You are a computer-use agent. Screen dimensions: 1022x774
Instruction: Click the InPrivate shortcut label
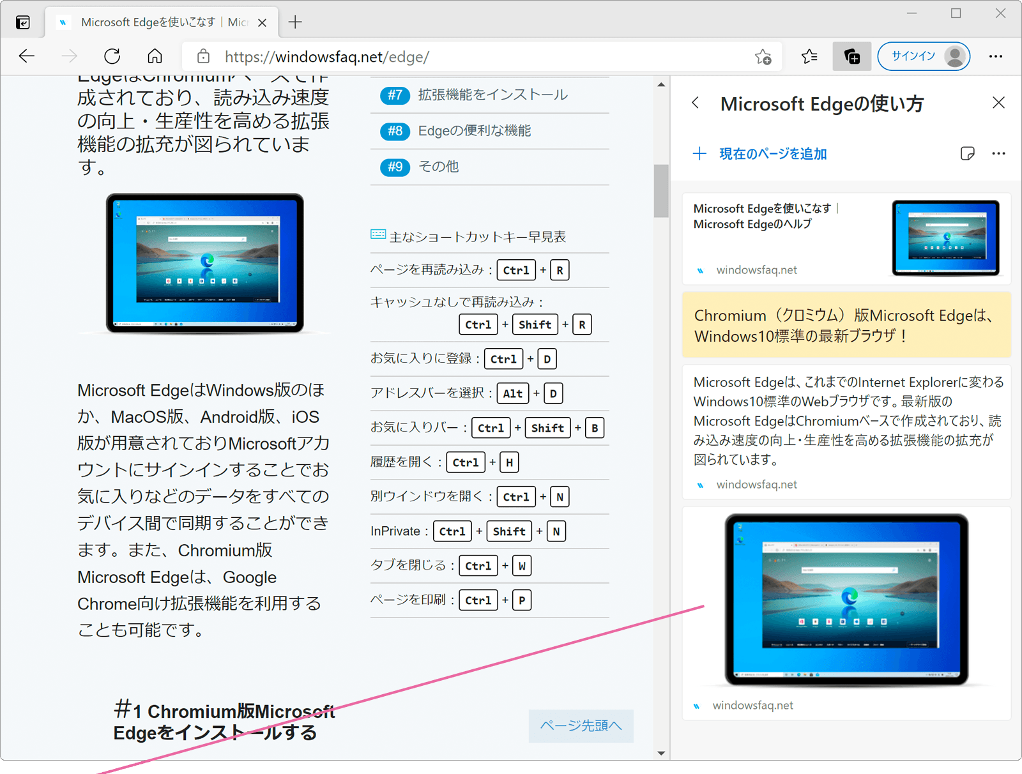tap(395, 531)
